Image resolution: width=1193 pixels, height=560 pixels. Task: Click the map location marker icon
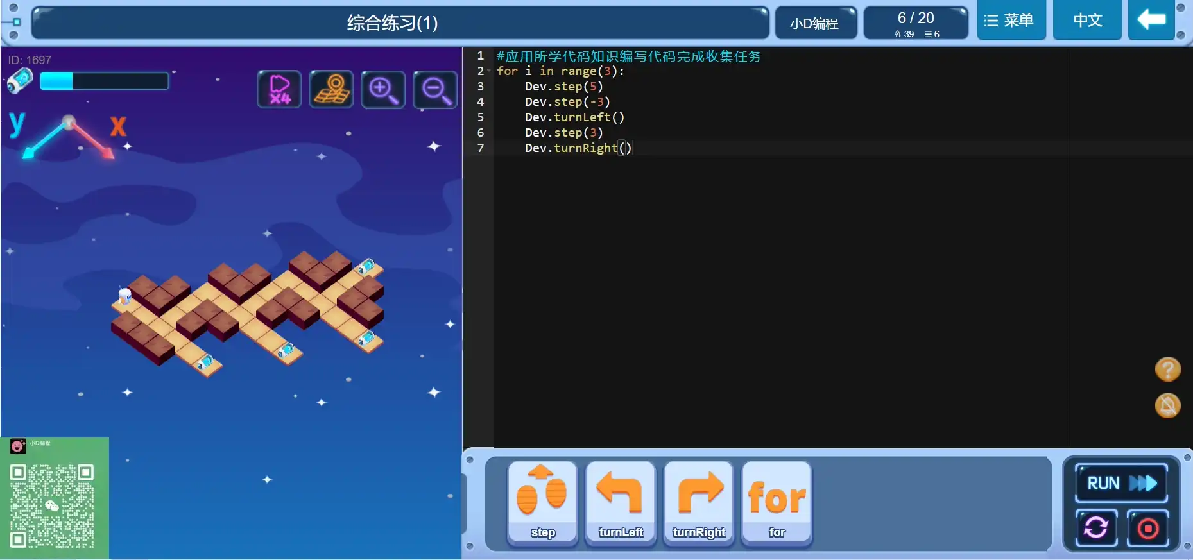coord(331,90)
